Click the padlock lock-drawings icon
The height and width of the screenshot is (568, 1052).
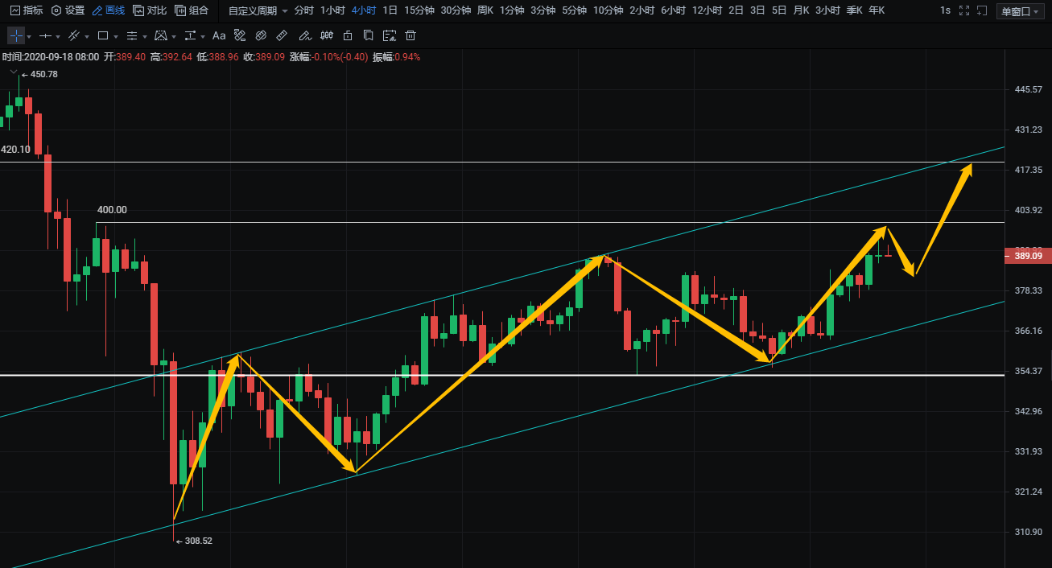pos(348,36)
